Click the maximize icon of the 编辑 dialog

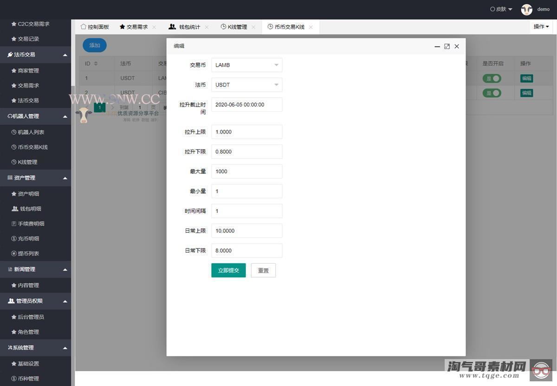coord(447,46)
